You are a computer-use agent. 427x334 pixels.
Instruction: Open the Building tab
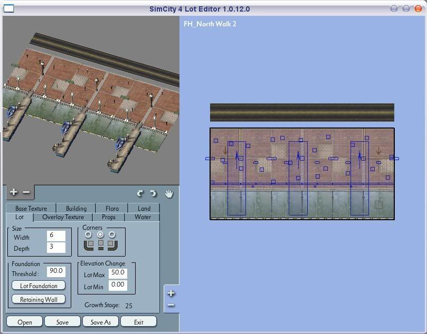(76, 209)
